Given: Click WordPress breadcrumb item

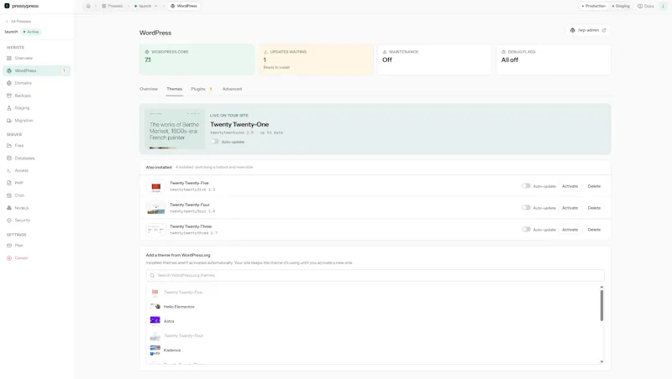Looking at the screenshot, I should pos(184,6).
